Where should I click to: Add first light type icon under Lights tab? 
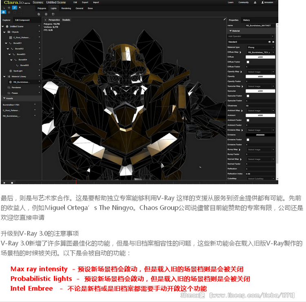pos(39,14)
